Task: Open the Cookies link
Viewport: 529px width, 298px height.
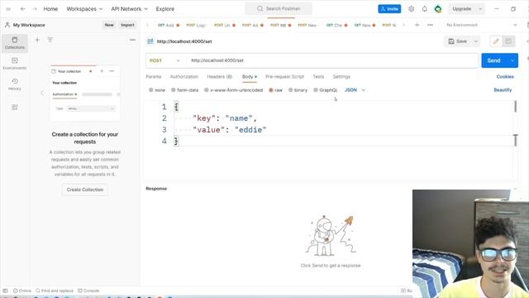Action: tap(505, 77)
